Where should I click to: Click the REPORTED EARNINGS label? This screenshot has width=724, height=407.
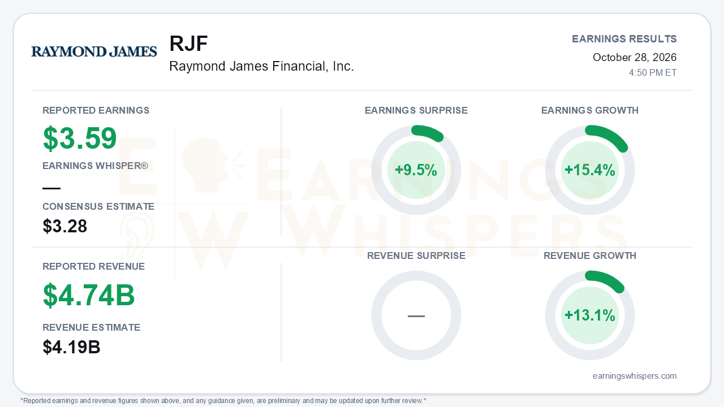pyautogui.click(x=96, y=111)
